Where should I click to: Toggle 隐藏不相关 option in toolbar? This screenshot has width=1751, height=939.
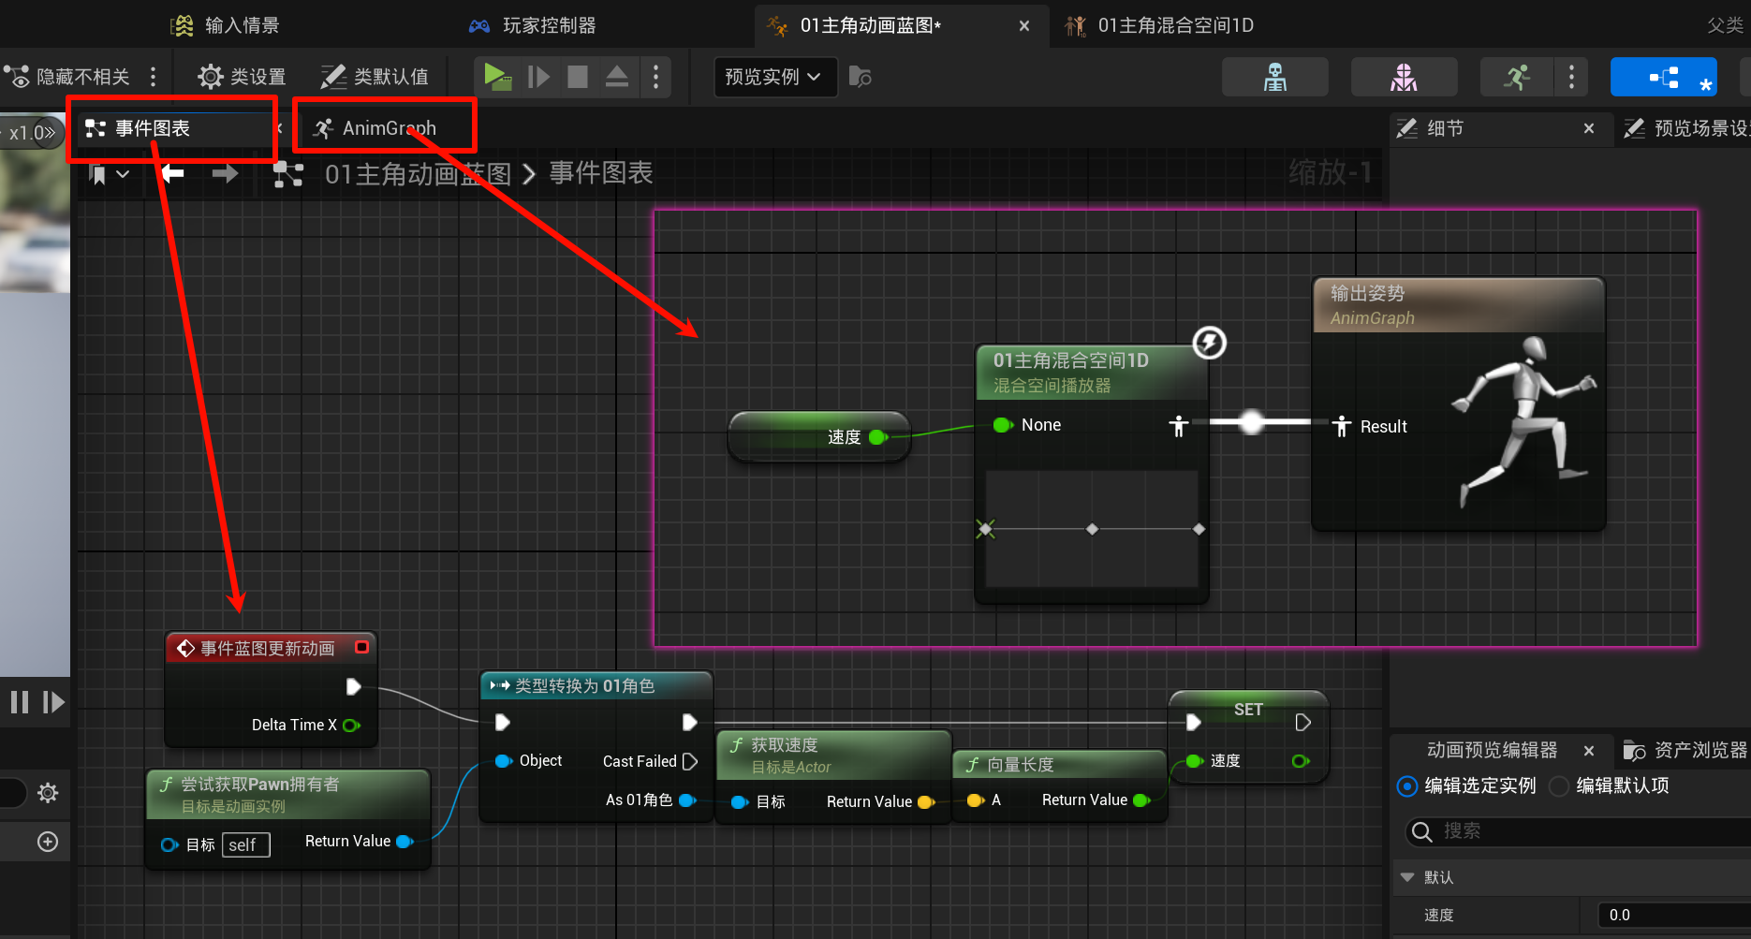click(x=67, y=77)
